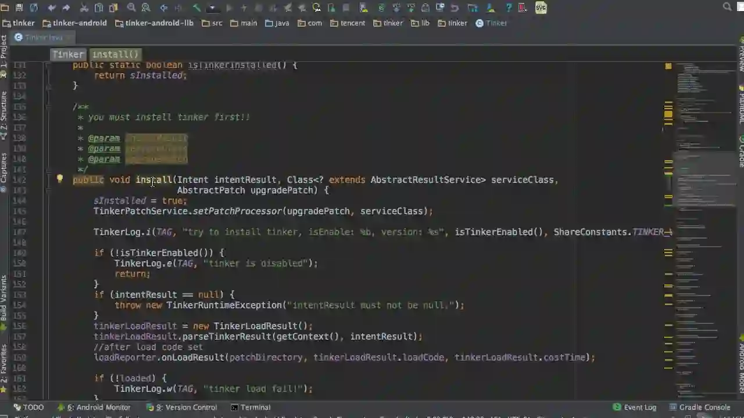Image resolution: width=744 pixels, height=418 pixels.
Task: Click the Open folder toolbar icon
Action: click(5, 8)
